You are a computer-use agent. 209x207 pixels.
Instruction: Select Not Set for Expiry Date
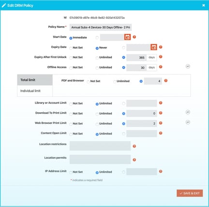[x=71, y=48]
